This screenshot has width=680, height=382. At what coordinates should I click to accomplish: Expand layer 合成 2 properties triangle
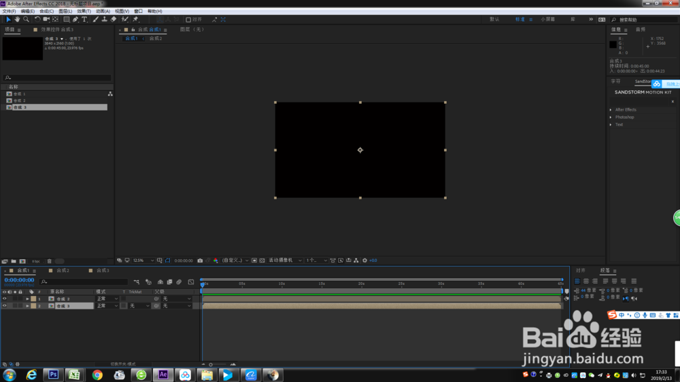[27, 299]
